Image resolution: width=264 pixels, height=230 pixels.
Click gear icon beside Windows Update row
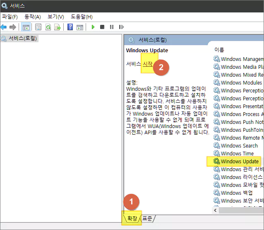(217, 161)
